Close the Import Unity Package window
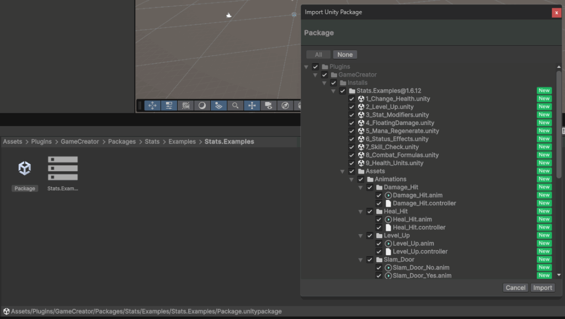The height and width of the screenshot is (319, 565). [x=556, y=13]
